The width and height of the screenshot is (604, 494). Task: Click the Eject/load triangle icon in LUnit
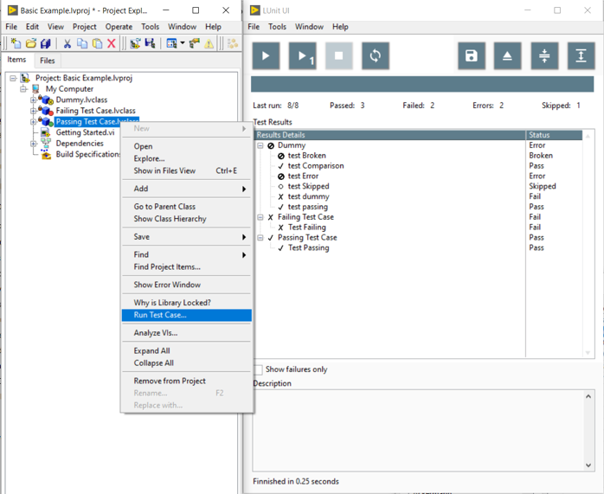click(507, 56)
